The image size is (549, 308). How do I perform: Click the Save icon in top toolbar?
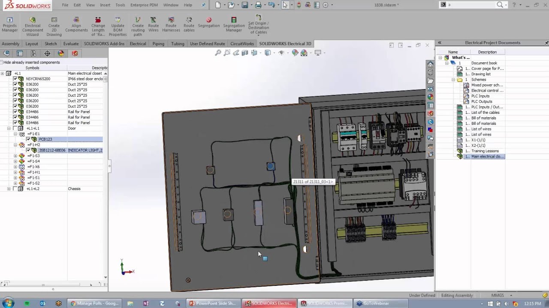[244, 5]
